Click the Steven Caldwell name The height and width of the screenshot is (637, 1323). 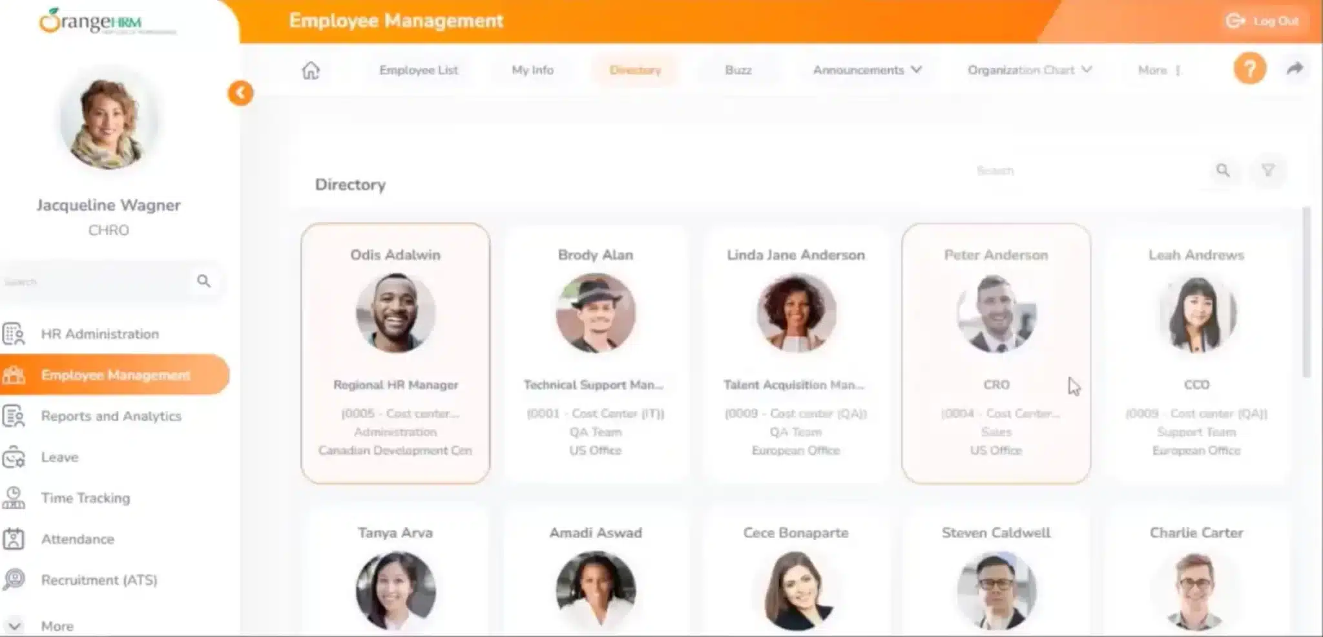996,532
